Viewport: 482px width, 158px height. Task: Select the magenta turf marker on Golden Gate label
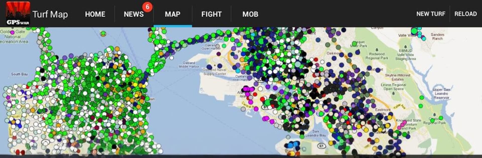pos(12,33)
